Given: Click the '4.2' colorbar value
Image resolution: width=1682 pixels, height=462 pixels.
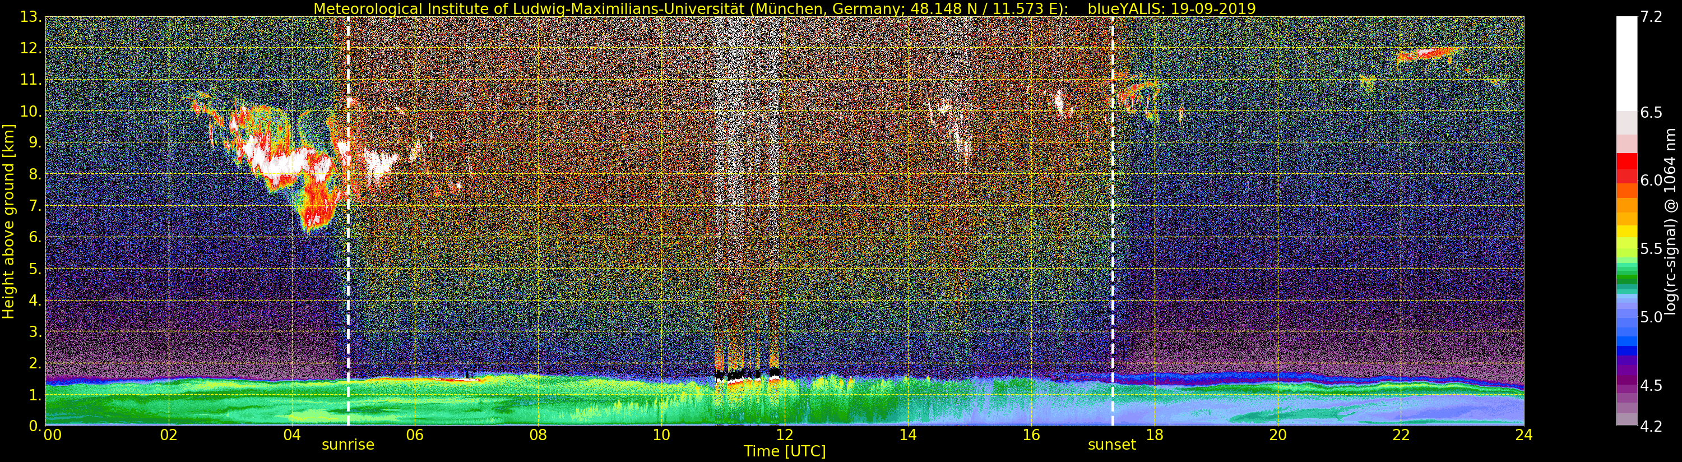Looking at the screenshot, I should coord(1651,426).
